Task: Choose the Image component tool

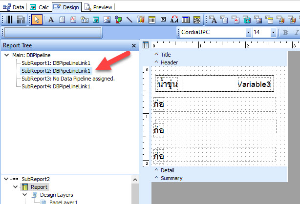Action: (x=107, y=20)
